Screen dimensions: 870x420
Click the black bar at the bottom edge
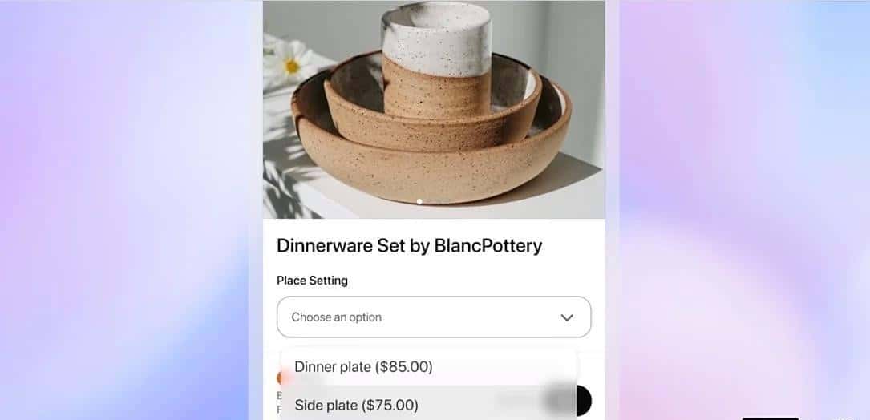[x=770, y=418]
